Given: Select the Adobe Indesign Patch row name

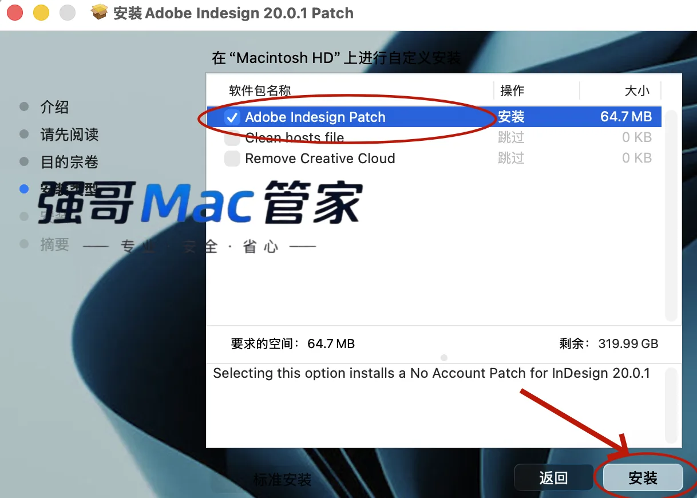Looking at the screenshot, I should (315, 117).
